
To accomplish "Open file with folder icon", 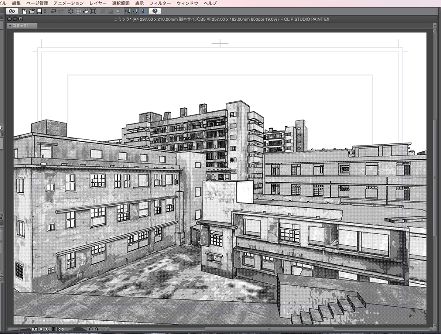I will [31, 11].
